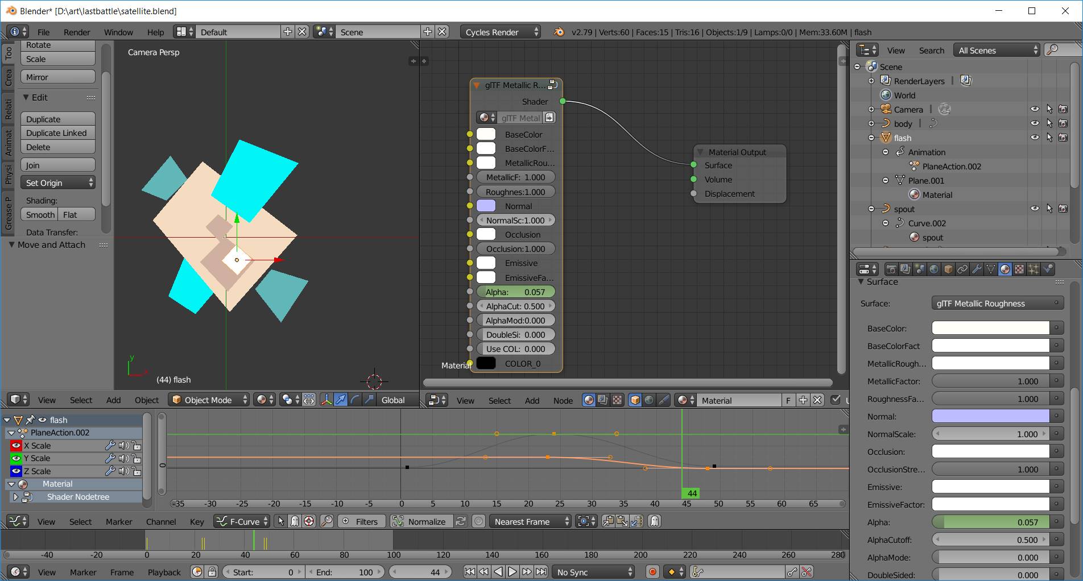Open the Render menu
Image resolution: width=1083 pixels, height=581 pixels.
pyautogui.click(x=77, y=32)
